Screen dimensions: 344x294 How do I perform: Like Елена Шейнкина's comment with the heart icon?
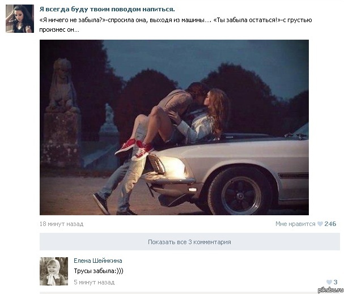[x=329, y=282]
